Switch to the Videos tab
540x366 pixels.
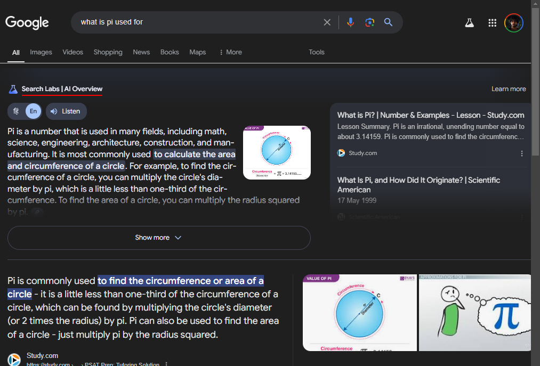[x=72, y=52]
